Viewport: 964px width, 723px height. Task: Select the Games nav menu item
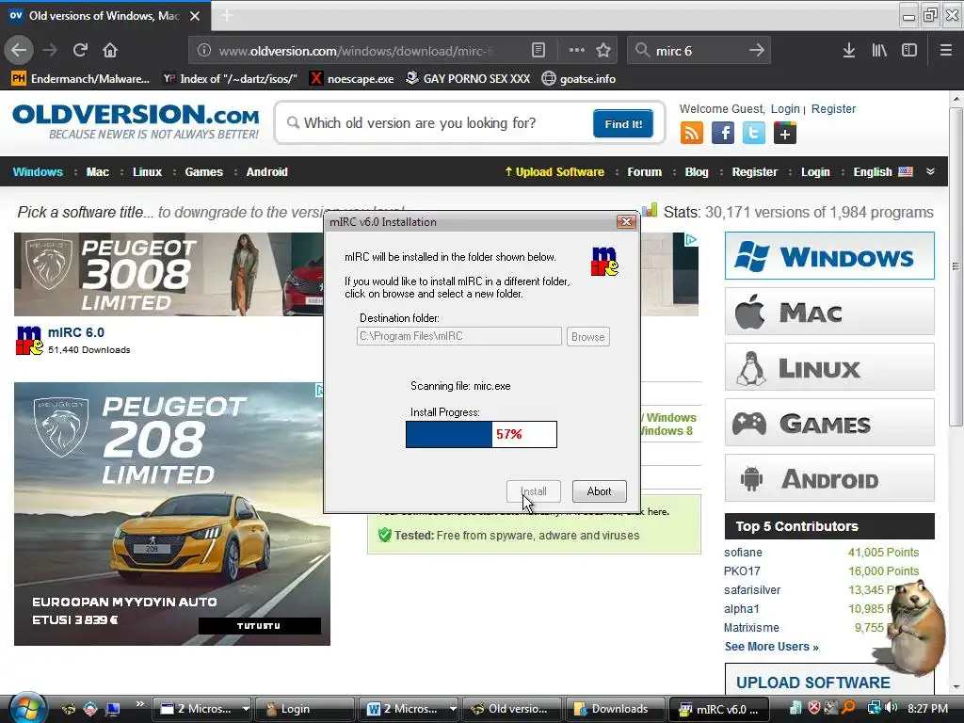pyautogui.click(x=203, y=172)
